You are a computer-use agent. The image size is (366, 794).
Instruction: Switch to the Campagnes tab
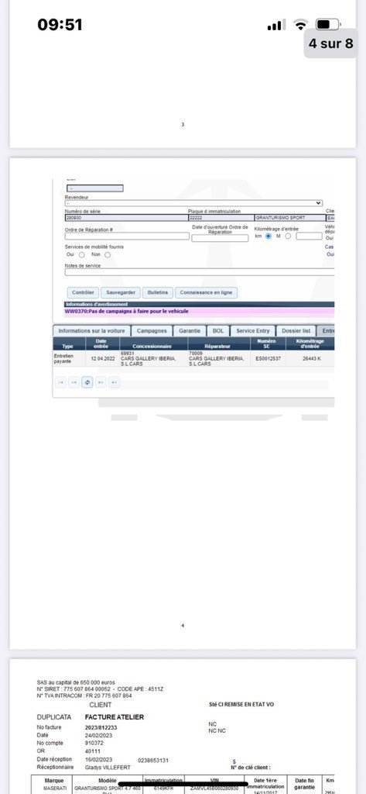[x=152, y=330]
